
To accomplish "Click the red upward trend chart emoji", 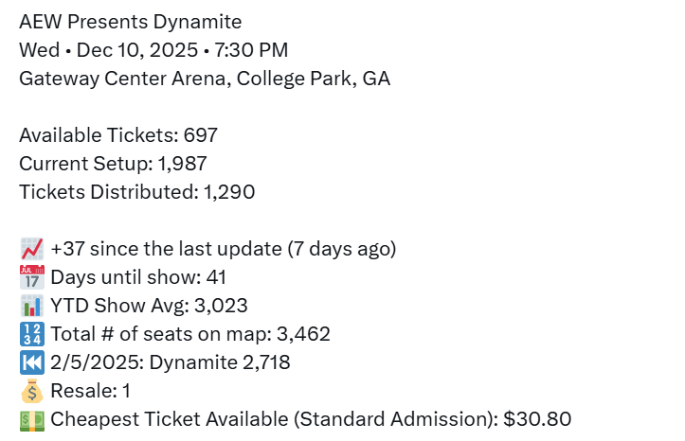I will (x=31, y=249).
